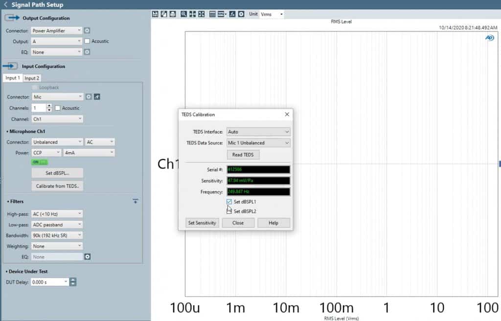This screenshot has height=321, width=501.
Task: Click the fit-to-full-view icon in graph toolbar
Action: (x=201, y=14)
